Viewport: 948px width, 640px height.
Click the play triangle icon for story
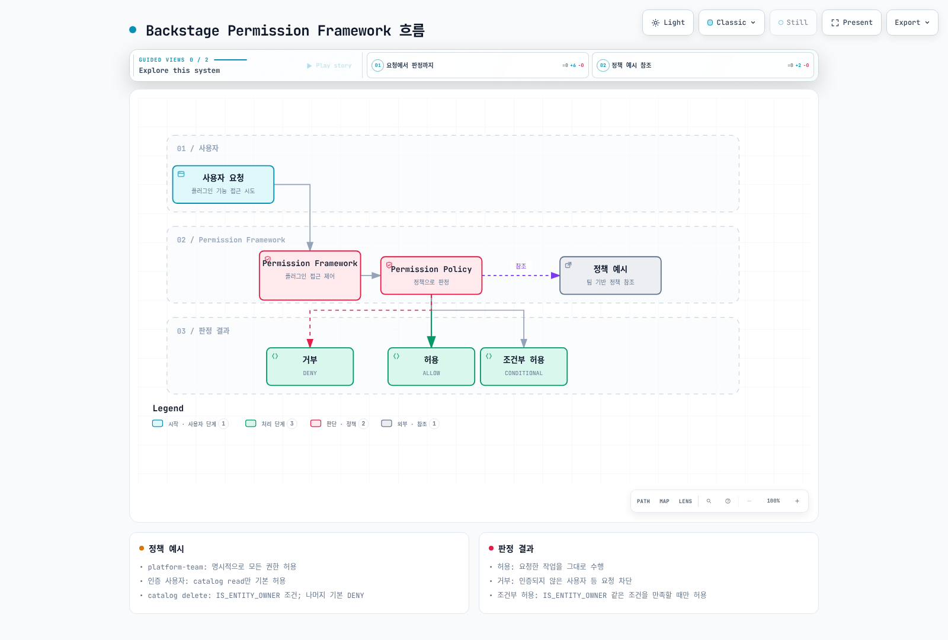309,66
